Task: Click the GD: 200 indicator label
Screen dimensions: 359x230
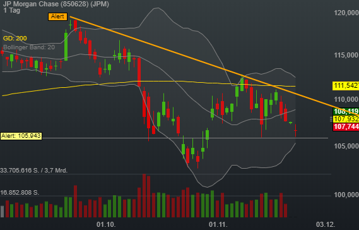Action: pos(15,39)
